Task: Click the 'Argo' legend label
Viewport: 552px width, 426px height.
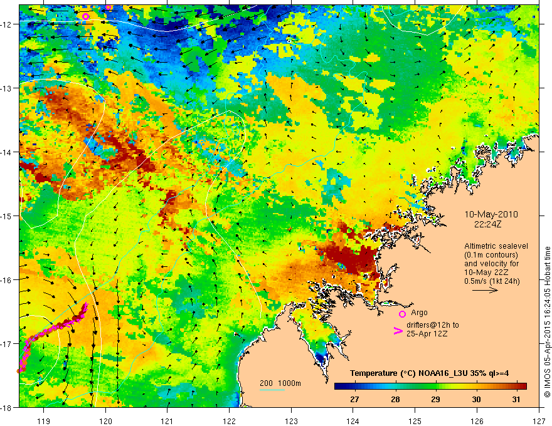Action: tap(419, 313)
